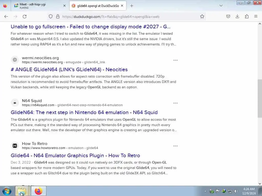Open a new tab with plus button
262x196 pixels.
point(132,6)
